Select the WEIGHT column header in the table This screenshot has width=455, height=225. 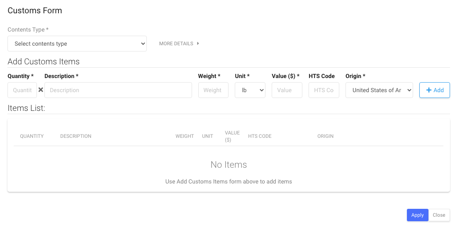(185, 136)
